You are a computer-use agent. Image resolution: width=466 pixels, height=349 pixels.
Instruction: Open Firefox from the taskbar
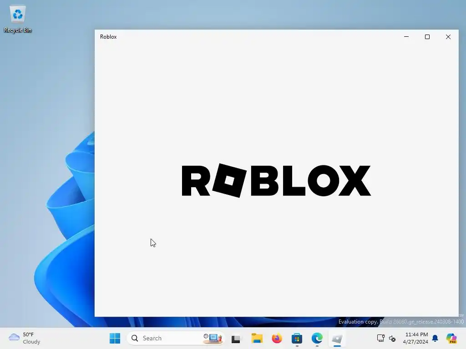tap(277, 338)
